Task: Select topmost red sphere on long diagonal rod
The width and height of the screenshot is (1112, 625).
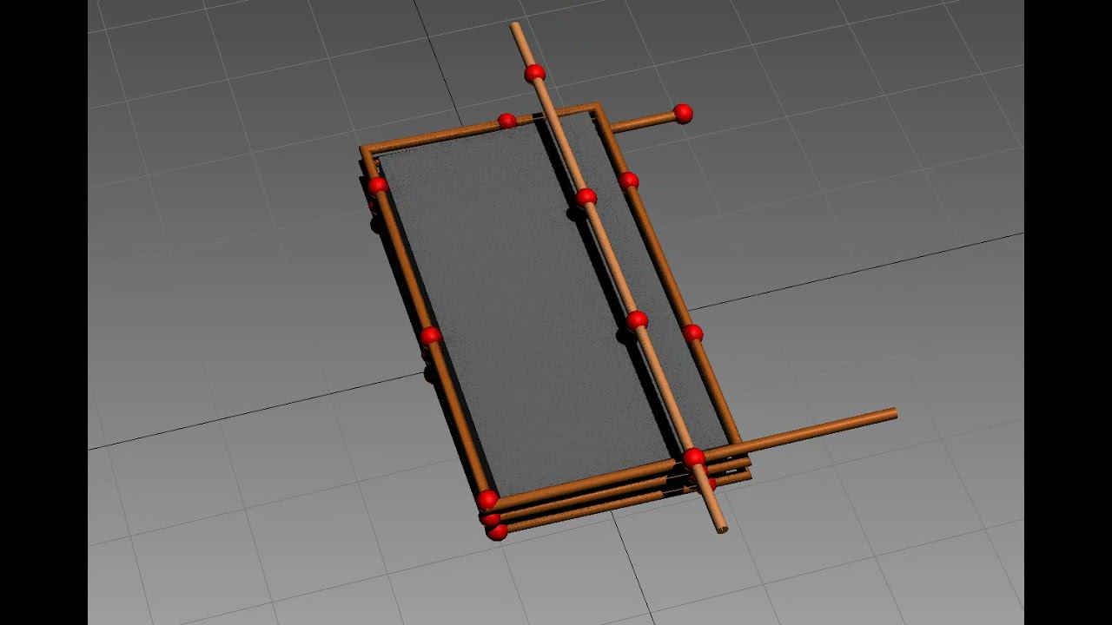Action: [535, 73]
